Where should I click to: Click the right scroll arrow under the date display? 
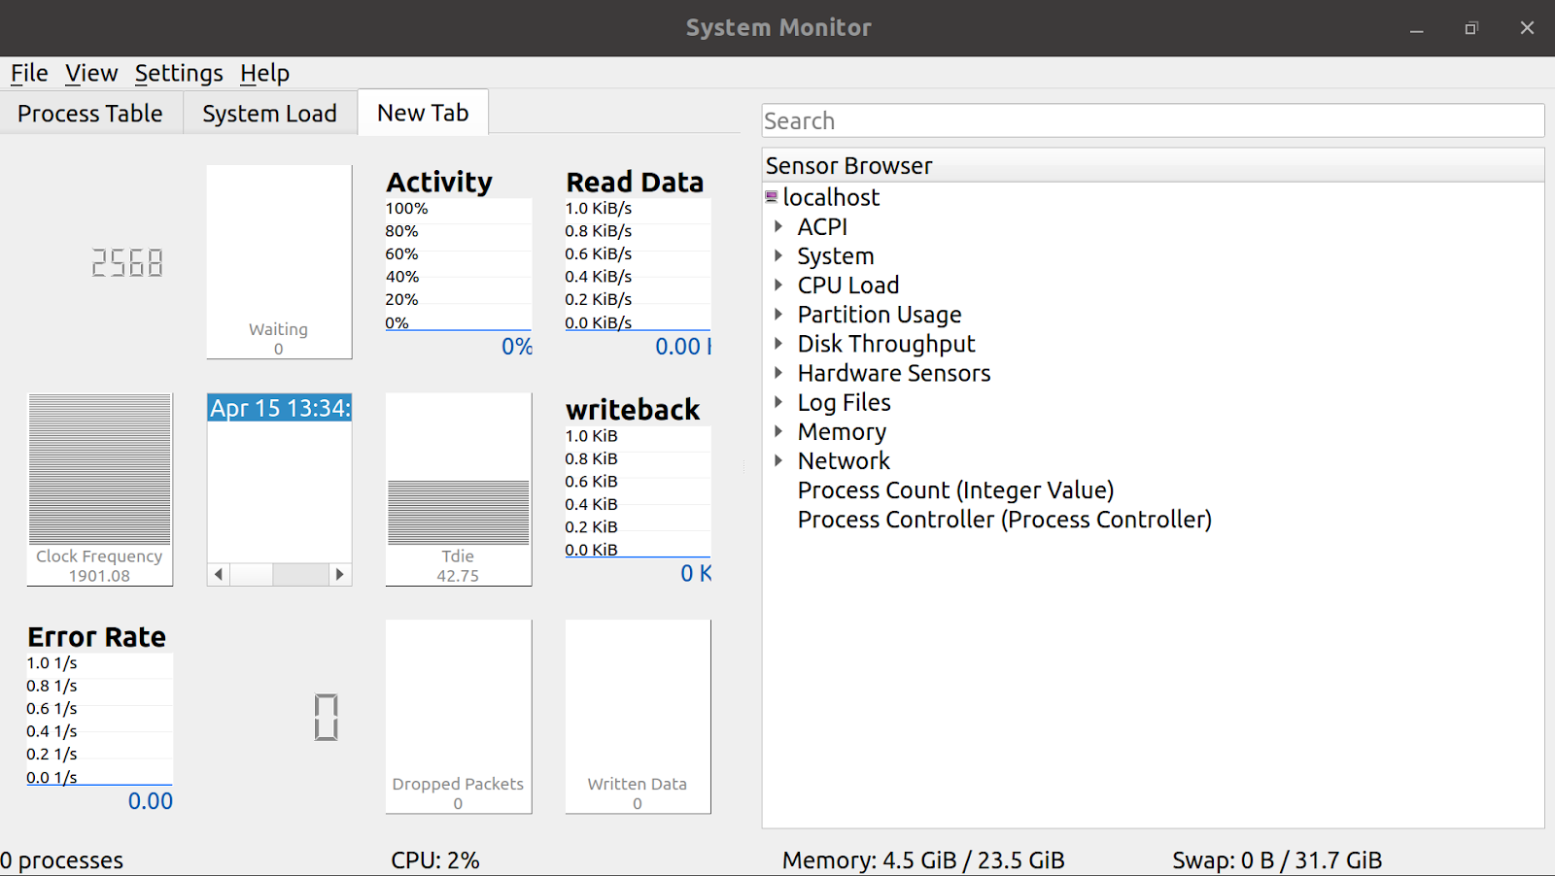pos(340,574)
